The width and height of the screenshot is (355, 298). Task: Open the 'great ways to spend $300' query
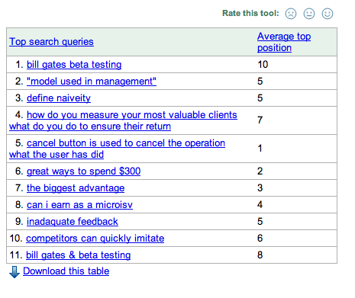(84, 171)
